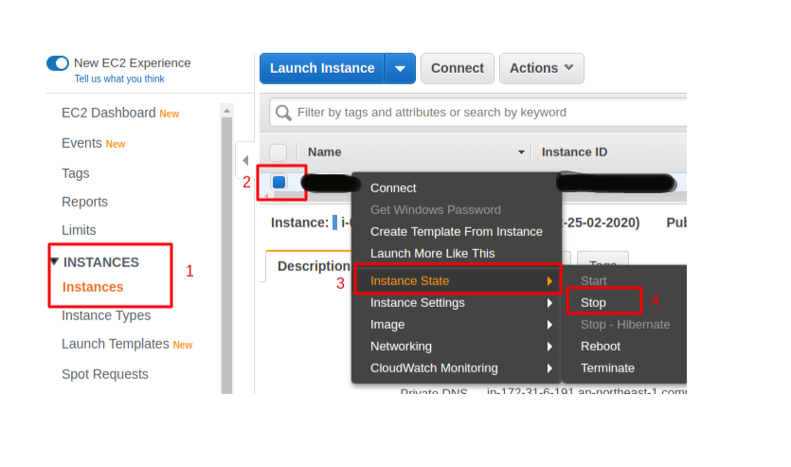The width and height of the screenshot is (791, 467).
Task: Click the Launch Instance button
Action: tap(322, 68)
